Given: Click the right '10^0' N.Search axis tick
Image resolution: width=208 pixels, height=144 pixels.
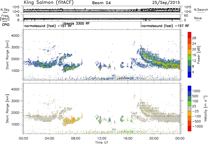Looking at the screenshot, I should (x=187, y=12).
